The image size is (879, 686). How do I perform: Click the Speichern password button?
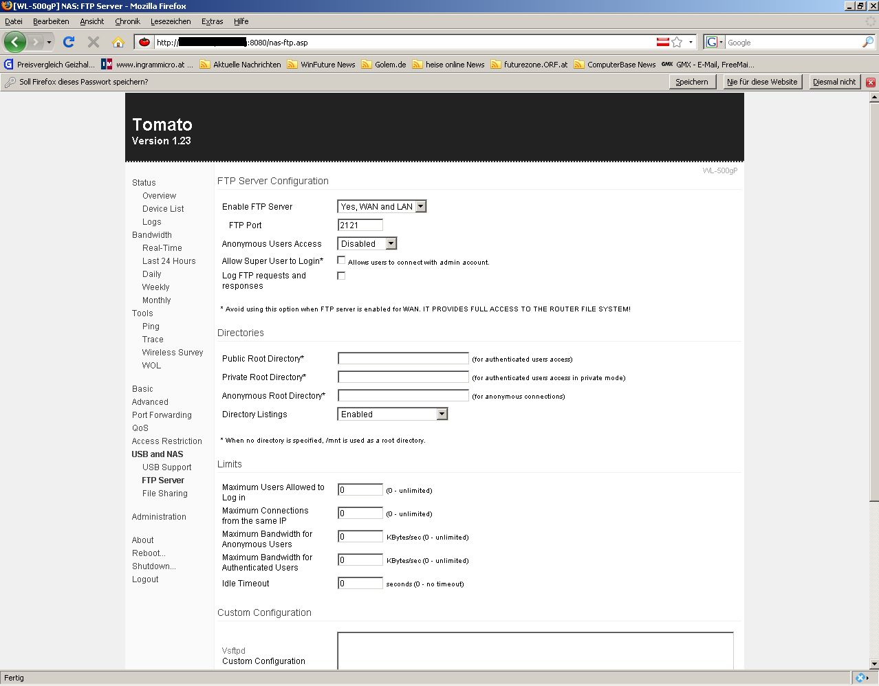[x=692, y=82]
